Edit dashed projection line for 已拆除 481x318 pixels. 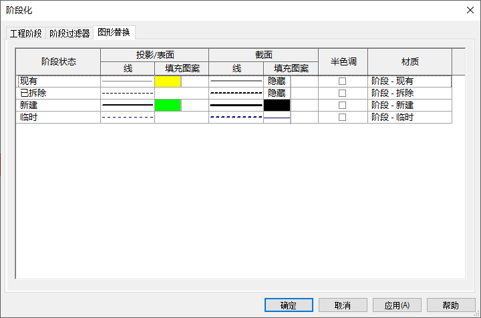(128, 94)
